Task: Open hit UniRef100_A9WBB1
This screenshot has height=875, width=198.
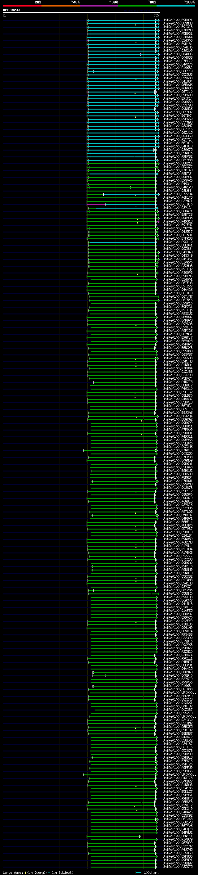Action: coord(178,433)
